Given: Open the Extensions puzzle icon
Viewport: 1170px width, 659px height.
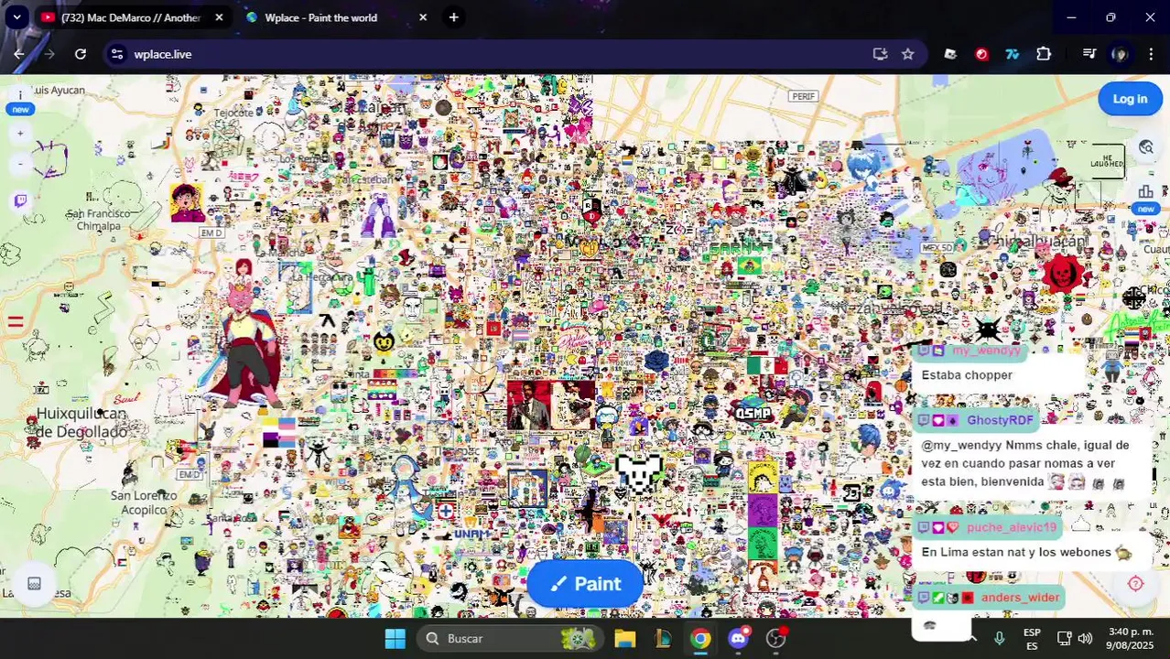Looking at the screenshot, I should 1044,54.
